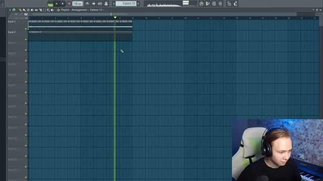Image resolution: width=323 pixels, height=181 pixels.
Task: Click the Stop transport button
Action: click(x=63, y=4)
